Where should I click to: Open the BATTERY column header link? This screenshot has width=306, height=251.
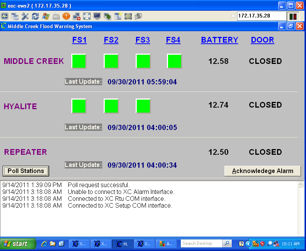click(219, 40)
